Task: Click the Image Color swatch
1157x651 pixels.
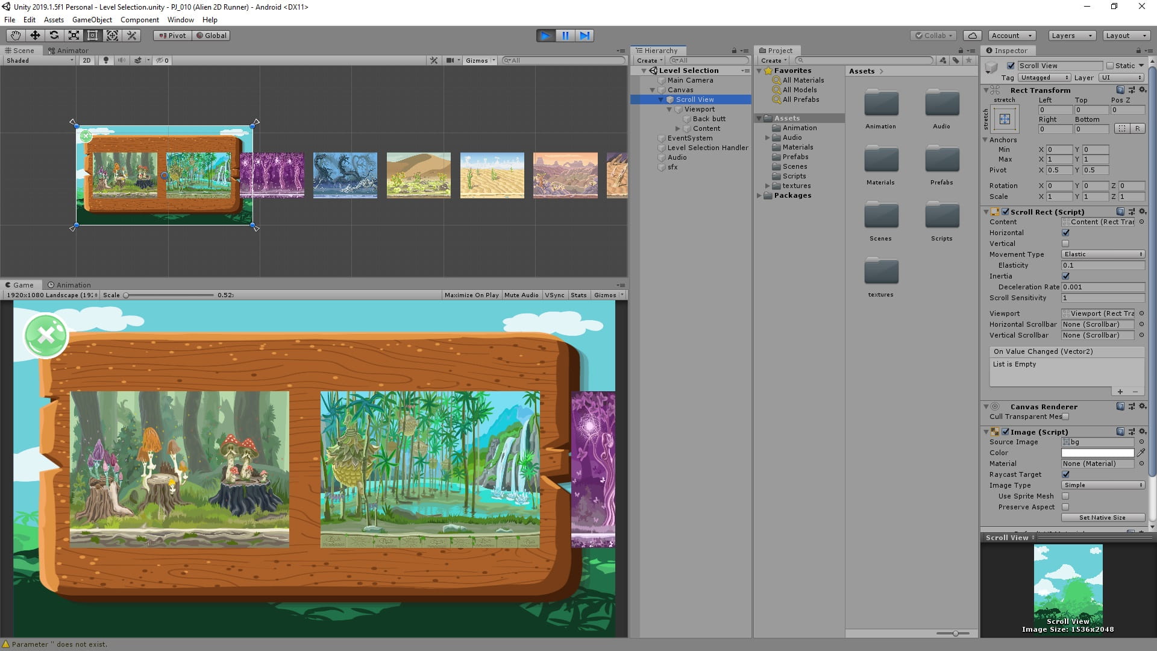Action: click(x=1098, y=453)
